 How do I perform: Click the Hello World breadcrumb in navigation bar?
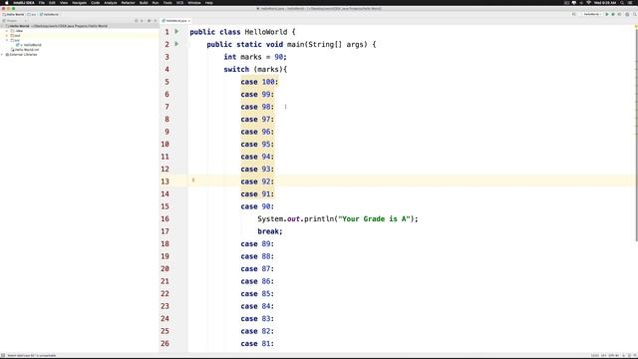tap(13, 14)
